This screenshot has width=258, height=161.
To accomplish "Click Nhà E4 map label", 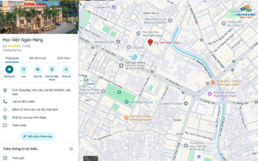I will (178, 120).
